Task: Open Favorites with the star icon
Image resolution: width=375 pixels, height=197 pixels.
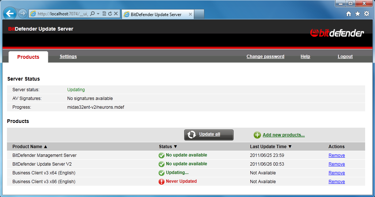Action: click(x=357, y=13)
